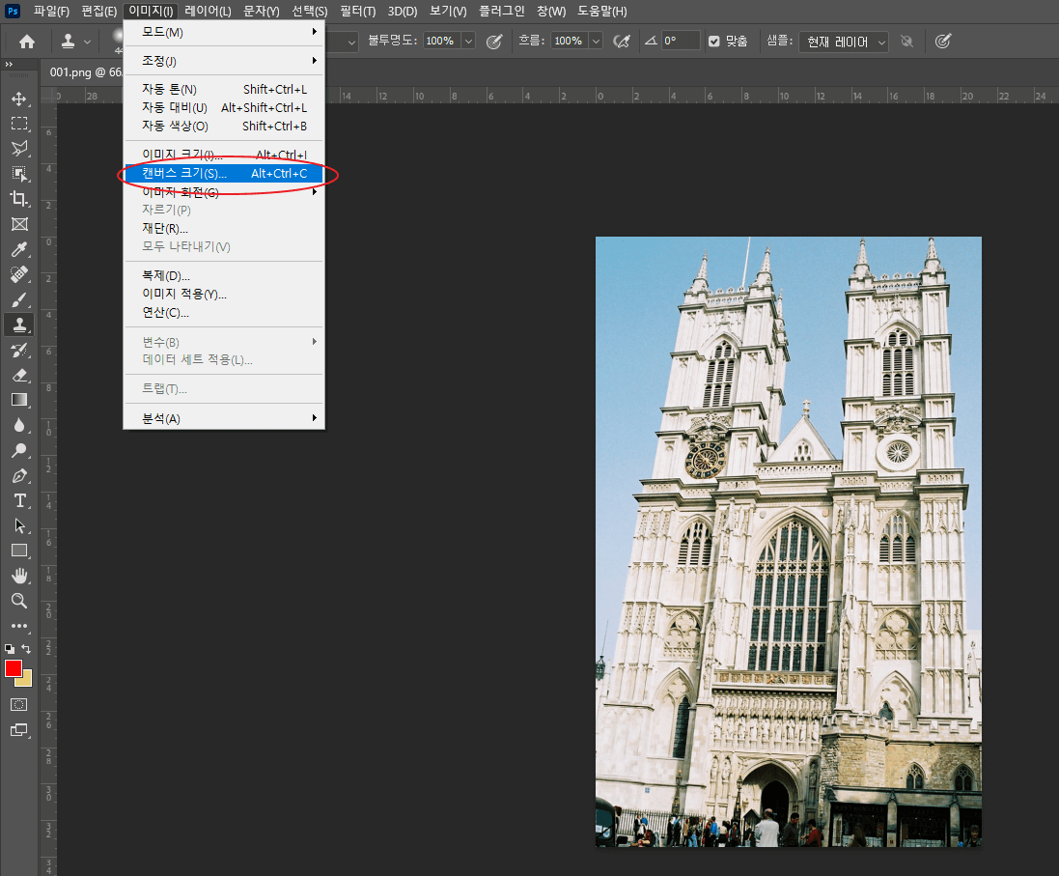This screenshot has width=1059, height=876.
Task: Select the Blur tool
Action: pos(19,425)
